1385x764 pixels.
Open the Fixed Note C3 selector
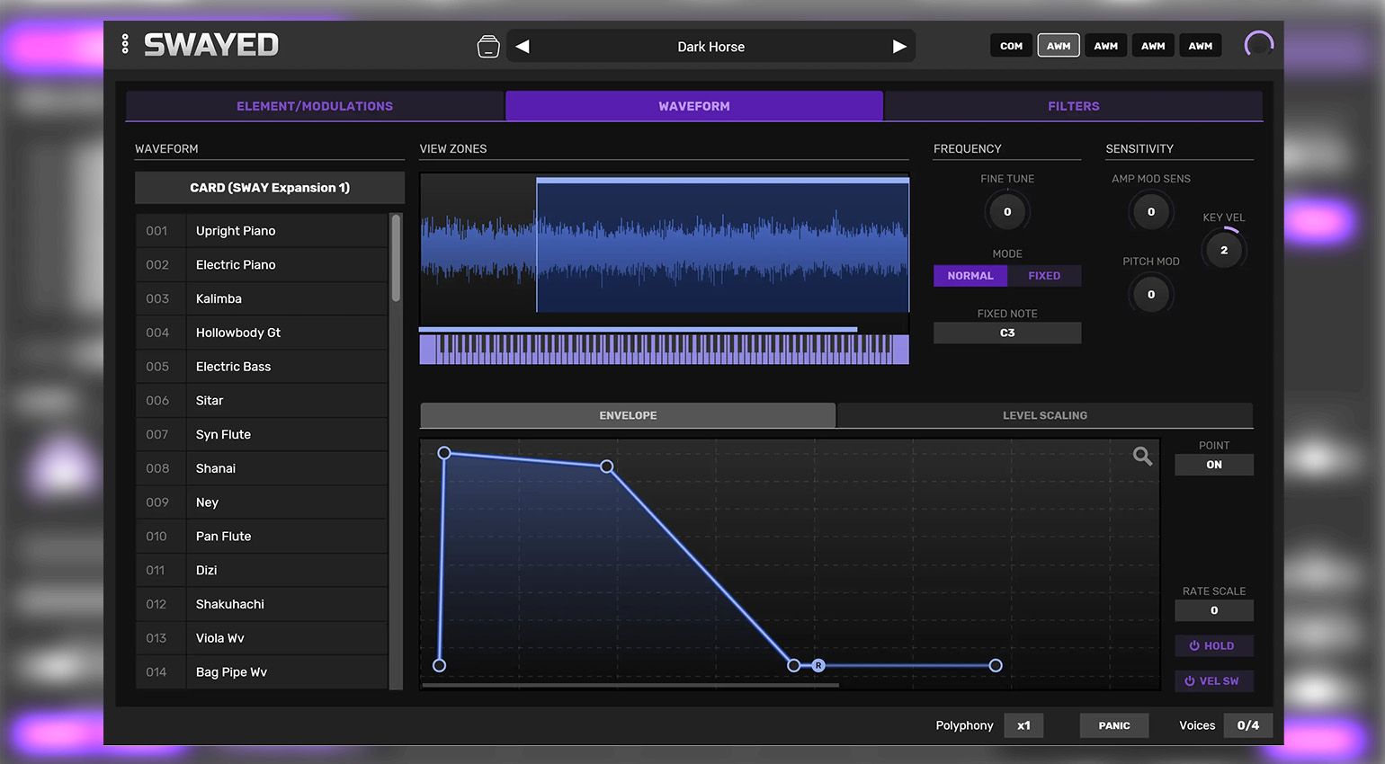[x=1007, y=333]
